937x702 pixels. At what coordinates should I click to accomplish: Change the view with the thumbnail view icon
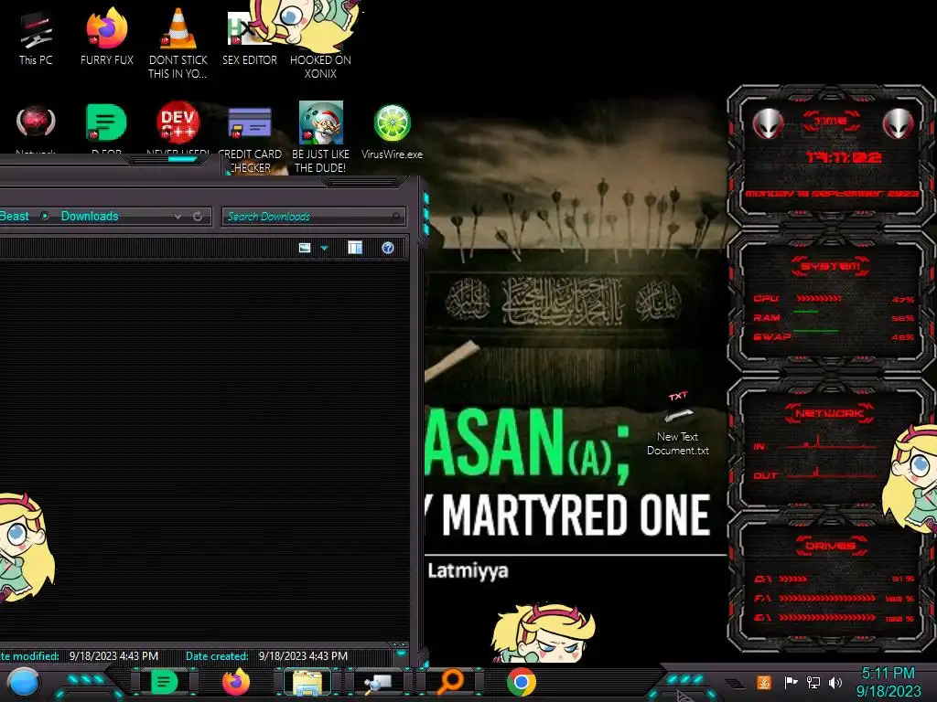click(x=305, y=248)
